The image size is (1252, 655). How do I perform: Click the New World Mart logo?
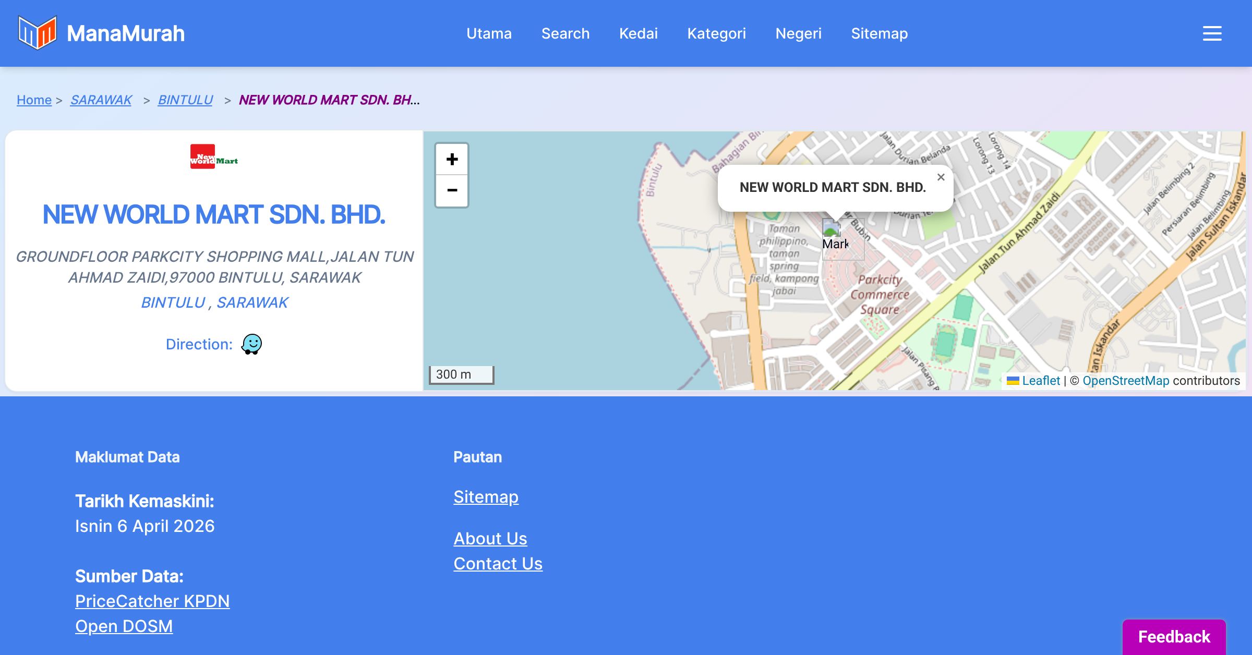pyautogui.click(x=214, y=156)
